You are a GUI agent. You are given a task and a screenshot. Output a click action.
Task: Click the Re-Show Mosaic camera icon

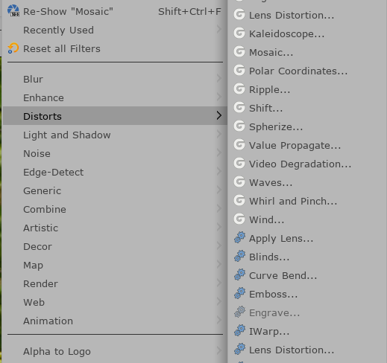click(13, 11)
